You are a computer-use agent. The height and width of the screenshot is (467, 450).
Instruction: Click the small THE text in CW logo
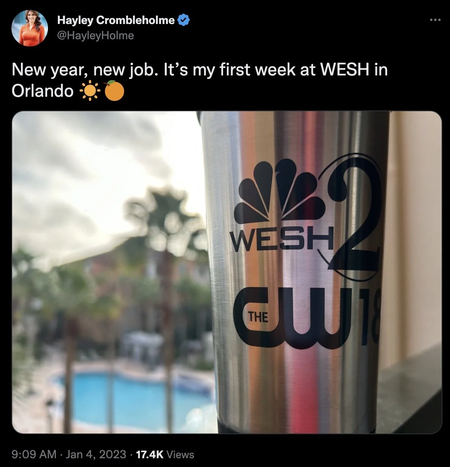coord(258,317)
